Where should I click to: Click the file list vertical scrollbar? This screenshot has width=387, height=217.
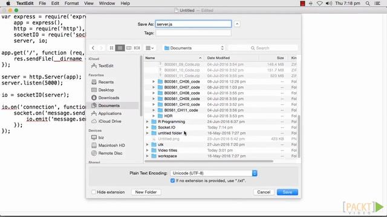point(299,136)
